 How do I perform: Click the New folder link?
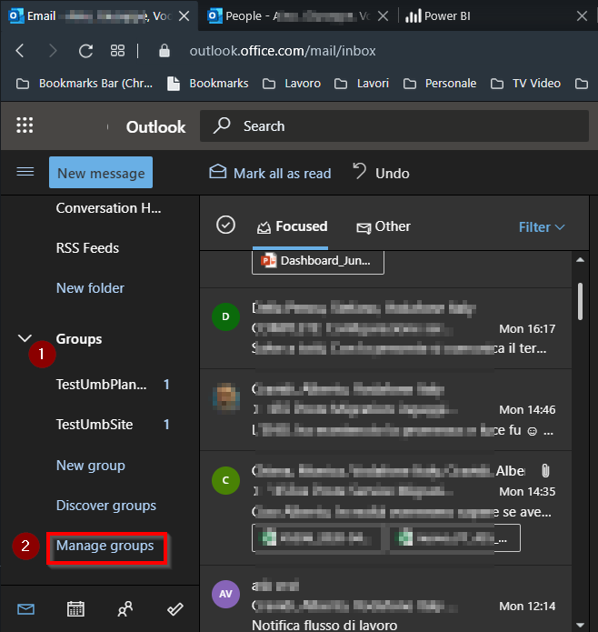pos(90,288)
